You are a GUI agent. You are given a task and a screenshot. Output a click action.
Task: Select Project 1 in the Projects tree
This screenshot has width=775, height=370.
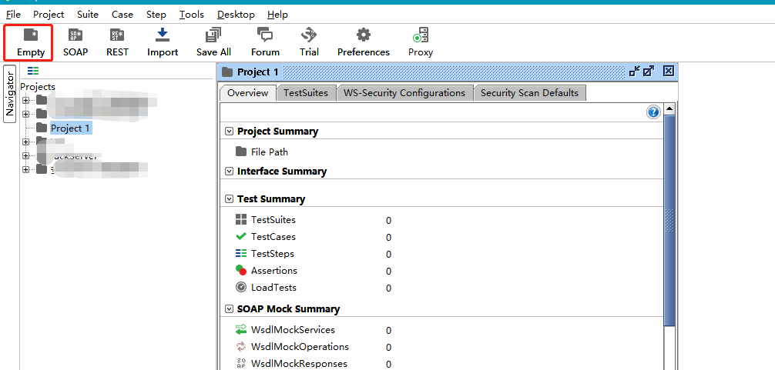coord(70,128)
